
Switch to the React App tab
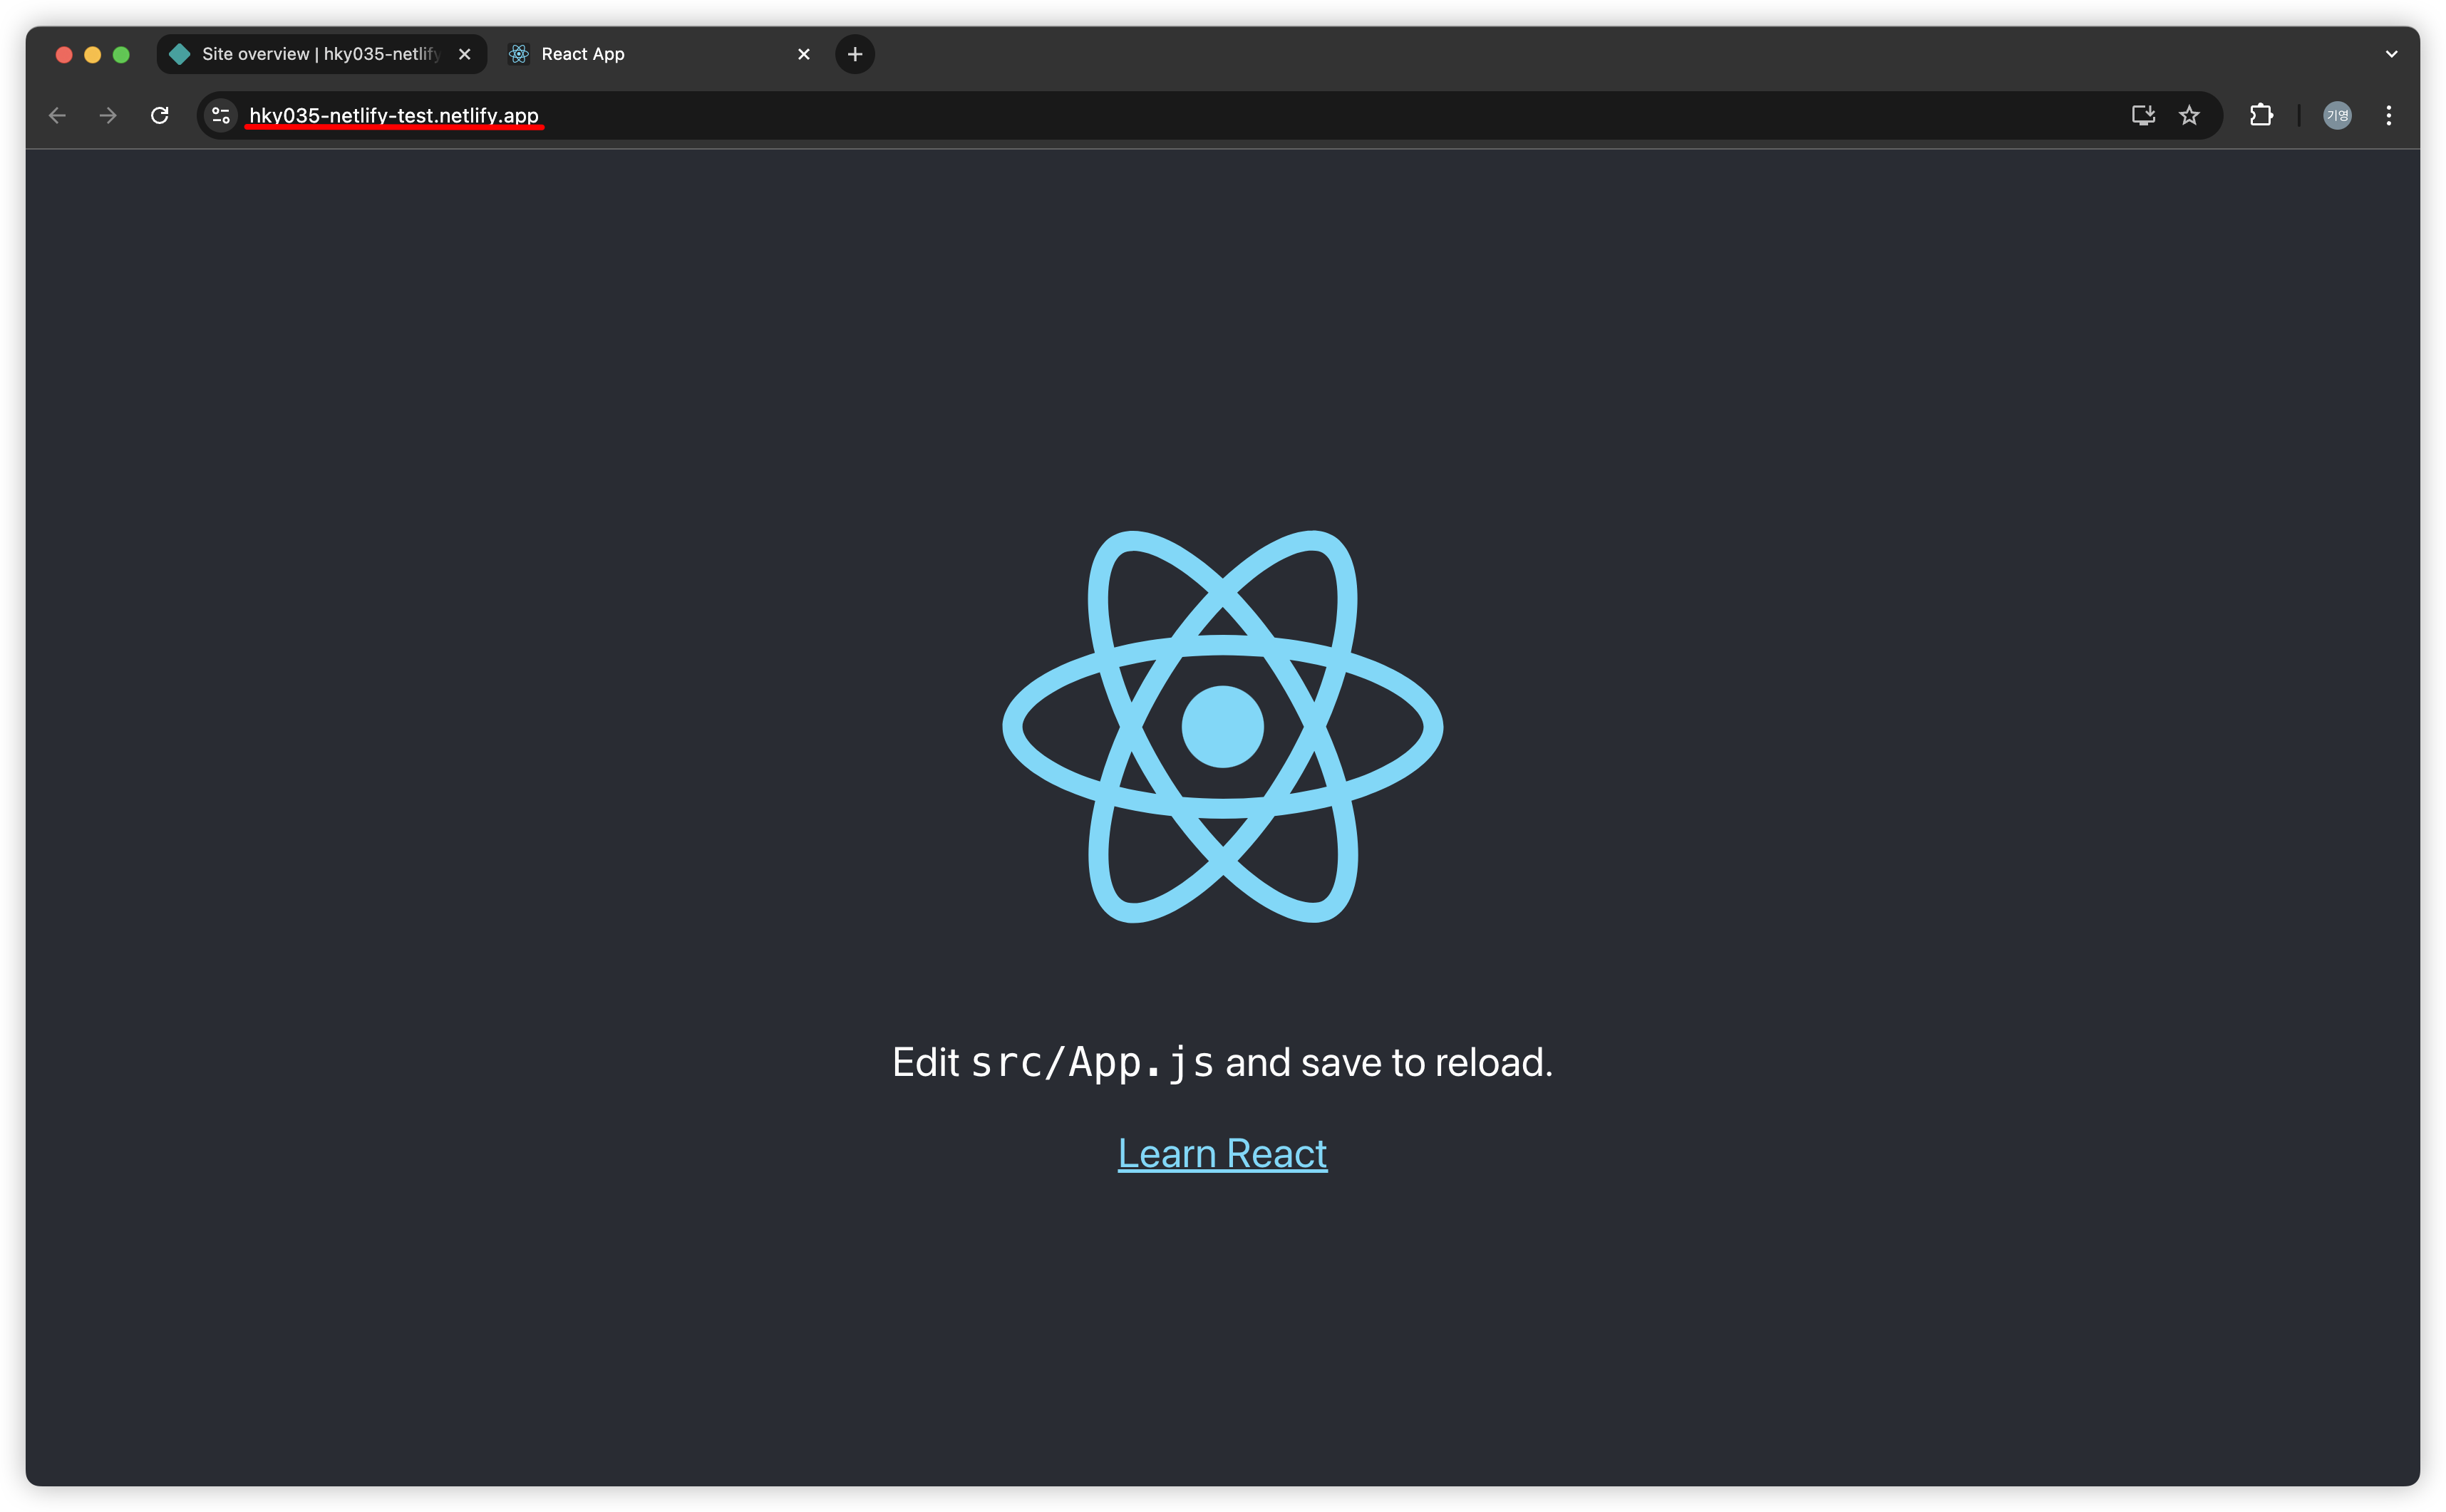pyautogui.click(x=660, y=54)
